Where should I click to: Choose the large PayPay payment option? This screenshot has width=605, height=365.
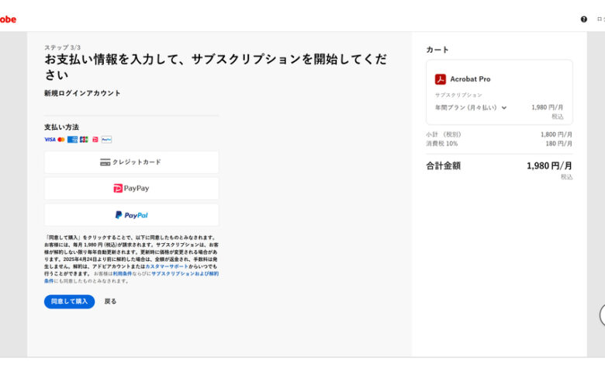point(131,188)
